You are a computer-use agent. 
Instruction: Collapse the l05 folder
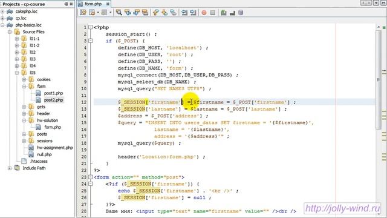pos(17,73)
